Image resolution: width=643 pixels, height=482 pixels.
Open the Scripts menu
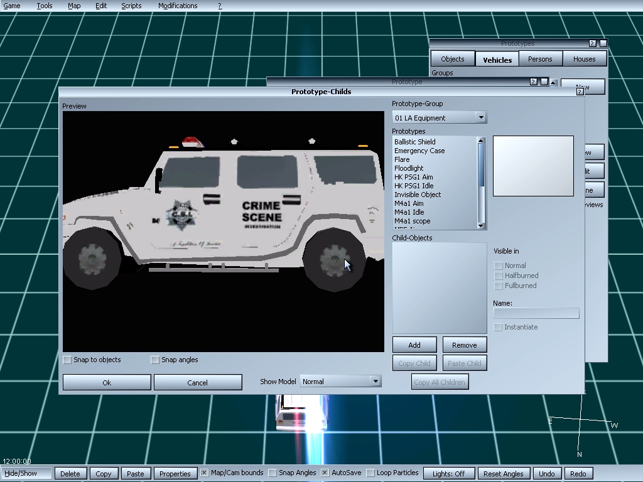click(x=131, y=6)
